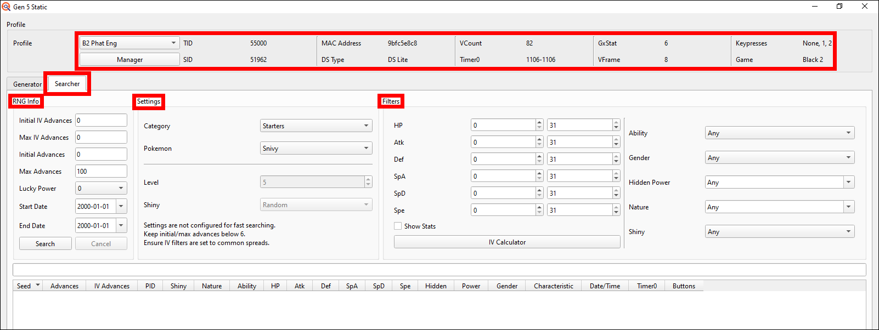879x330 pixels.
Task: Open the Pokemon dropdown set to Snivy
Action: (316, 148)
